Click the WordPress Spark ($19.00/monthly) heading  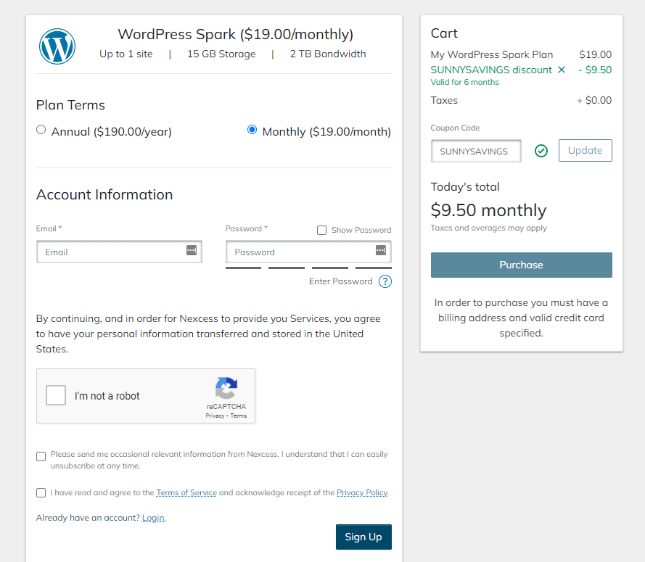(236, 34)
